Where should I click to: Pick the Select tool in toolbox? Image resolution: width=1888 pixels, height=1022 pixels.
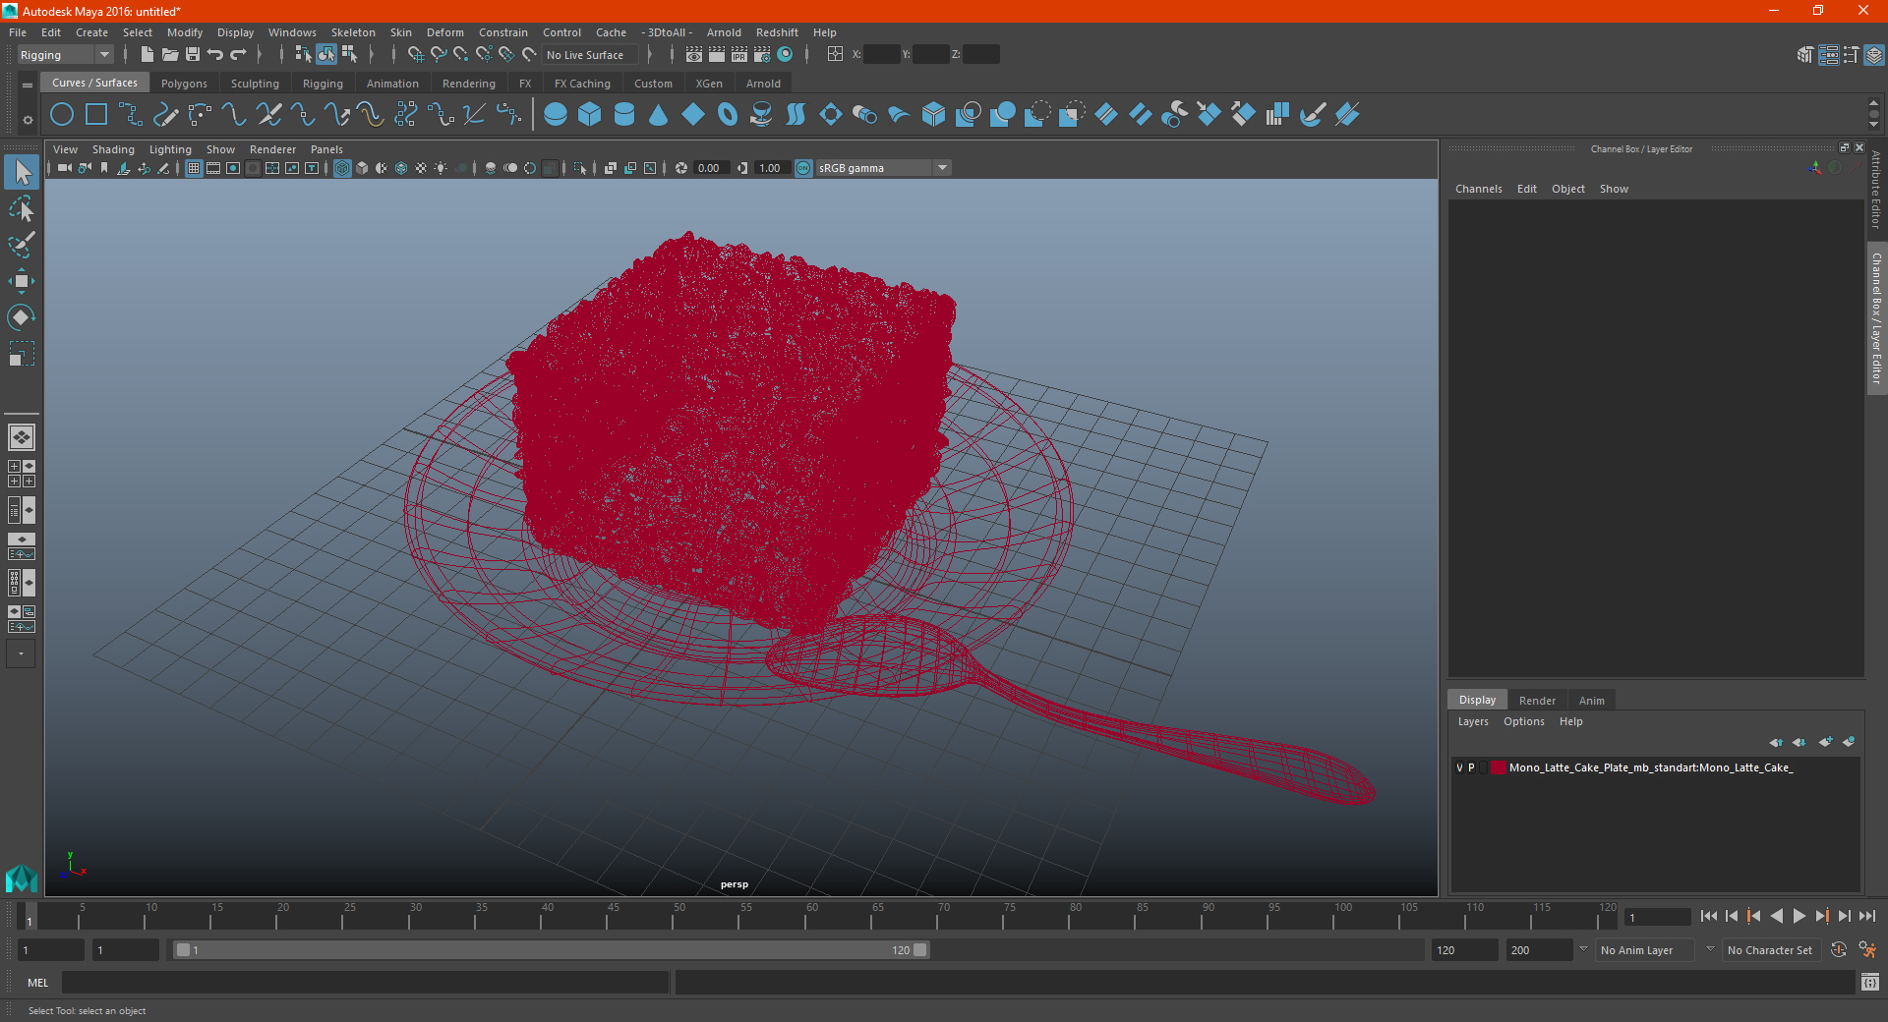tap(22, 173)
